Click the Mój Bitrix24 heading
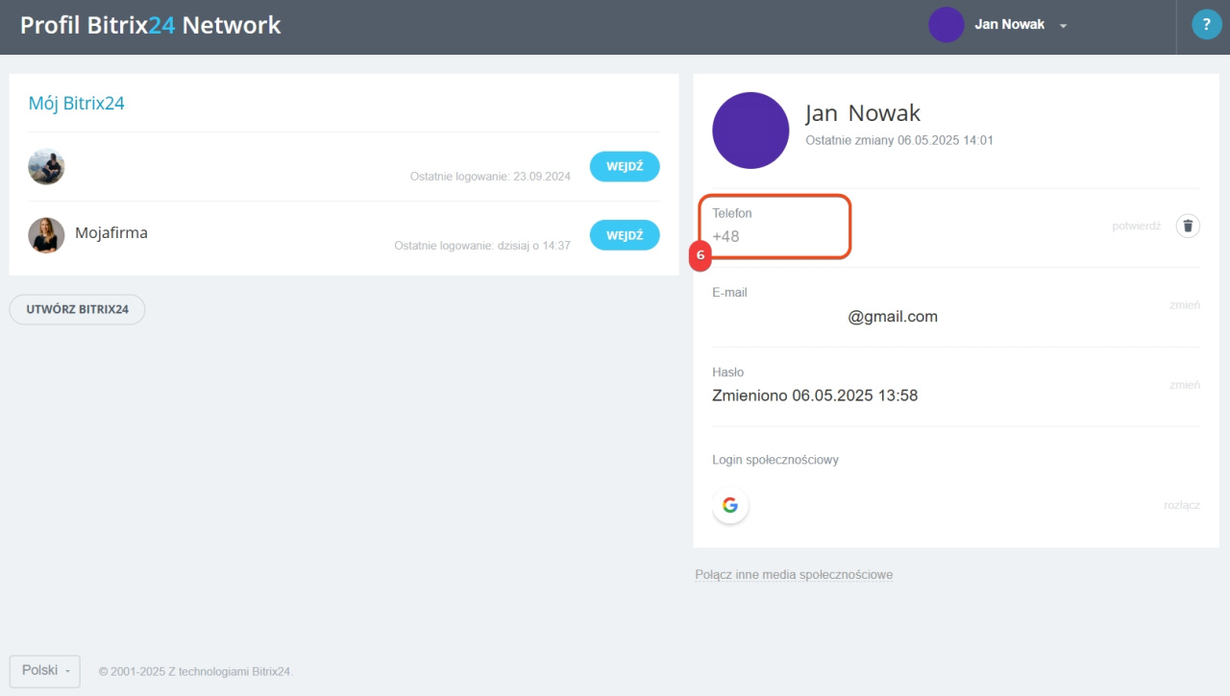The image size is (1230, 696). pos(77,104)
